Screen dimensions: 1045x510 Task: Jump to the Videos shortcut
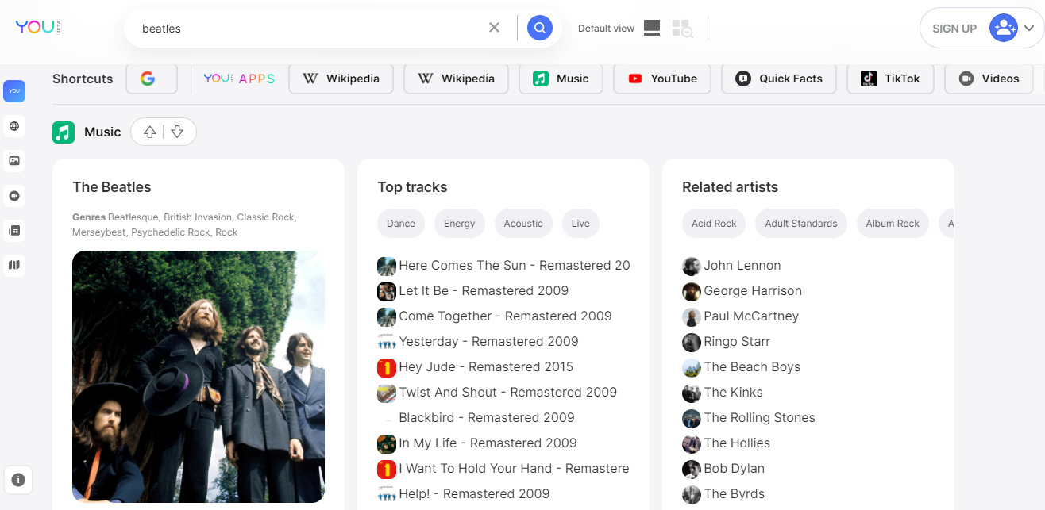coord(989,79)
